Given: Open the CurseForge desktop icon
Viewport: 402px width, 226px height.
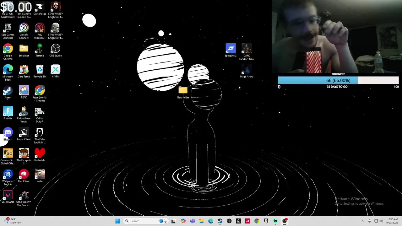Looking at the screenshot, I should coord(40,9).
